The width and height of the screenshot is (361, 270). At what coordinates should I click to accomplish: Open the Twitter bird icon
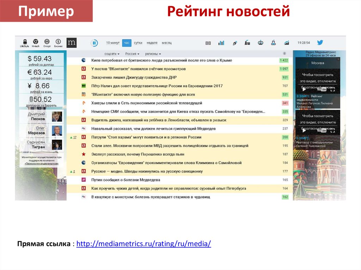320,43
